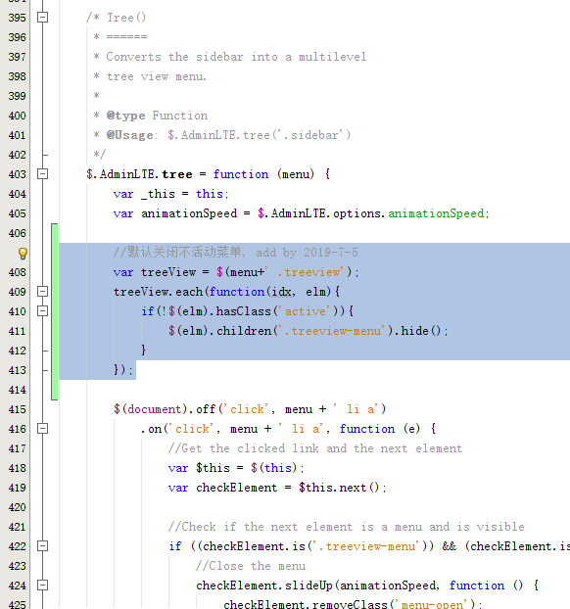Click the '.treeview-menu' string on line 411

pos(333,331)
